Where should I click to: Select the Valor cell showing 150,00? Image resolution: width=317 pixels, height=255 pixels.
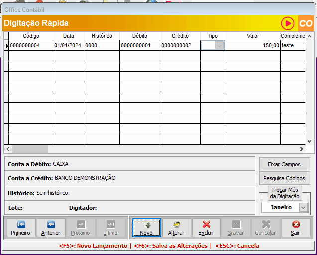[x=252, y=45]
